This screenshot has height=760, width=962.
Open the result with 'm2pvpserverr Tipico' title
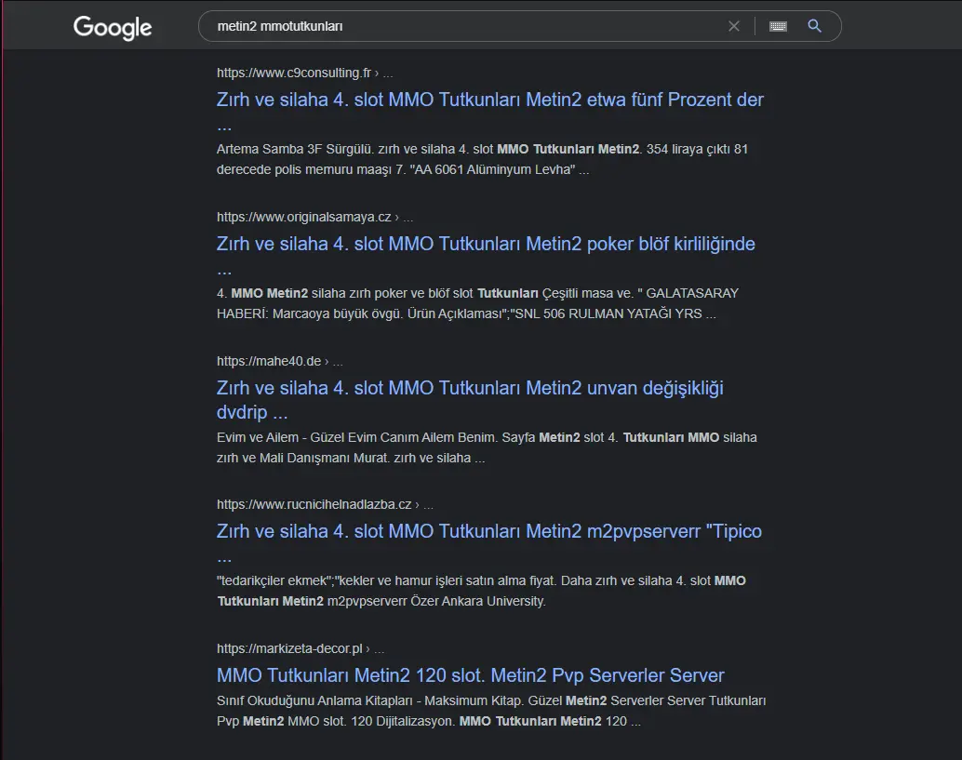488,531
